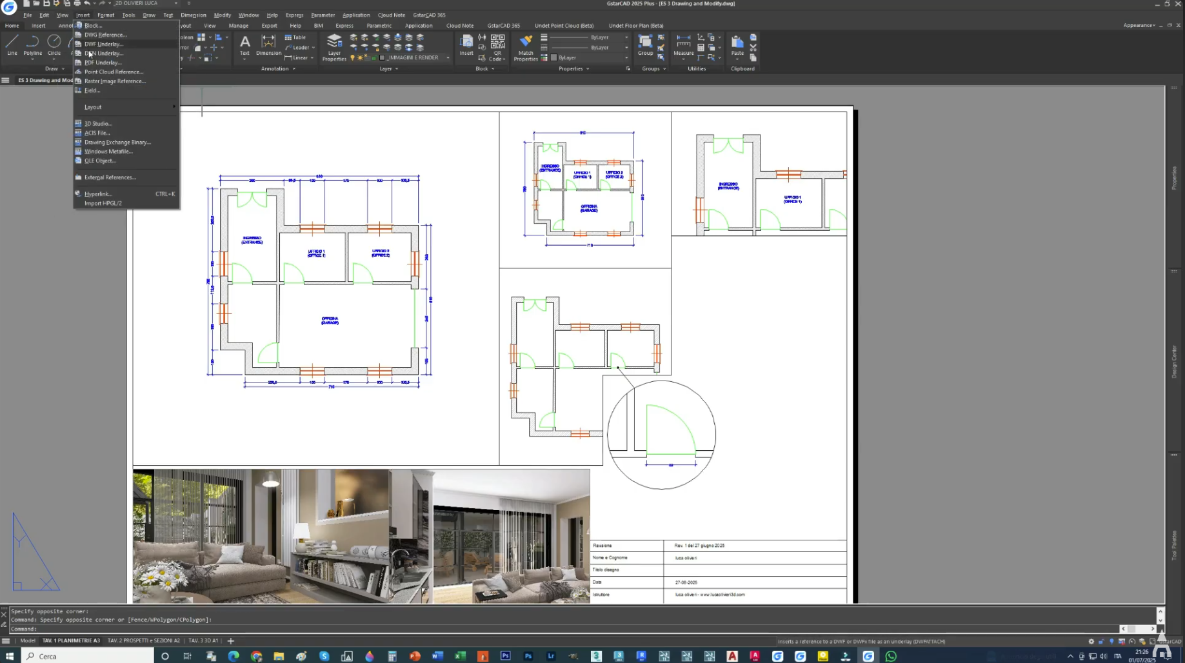Screen dimensions: 1185x663
Task: Open External References from the menu
Action: [110, 177]
